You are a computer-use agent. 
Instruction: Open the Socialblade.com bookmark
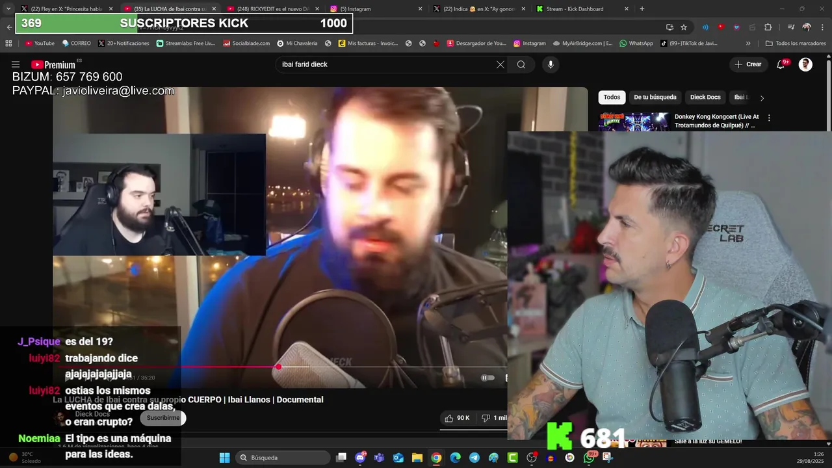246,44
